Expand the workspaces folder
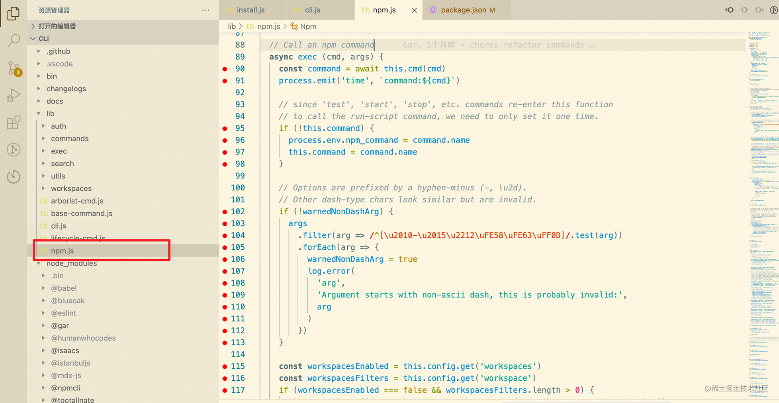Image resolution: width=779 pixels, height=403 pixels. [71, 188]
